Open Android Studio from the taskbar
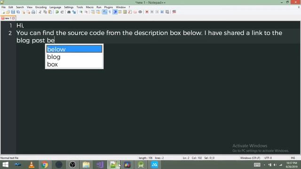301x169 pixels. (141, 165)
